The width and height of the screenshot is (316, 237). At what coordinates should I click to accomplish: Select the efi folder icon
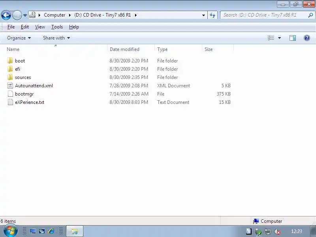(x=10, y=69)
